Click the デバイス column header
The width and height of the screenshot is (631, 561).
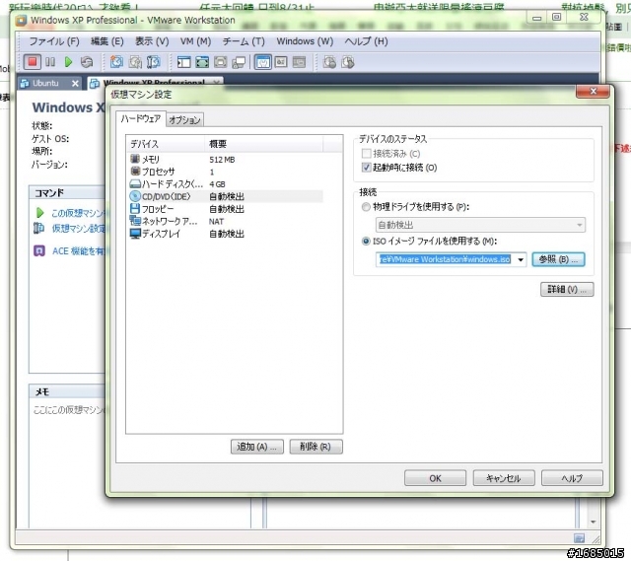pyautogui.click(x=166, y=144)
